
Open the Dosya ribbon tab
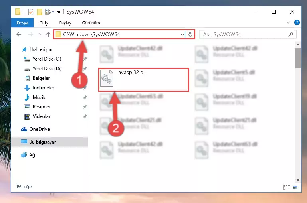tap(22, 23)
